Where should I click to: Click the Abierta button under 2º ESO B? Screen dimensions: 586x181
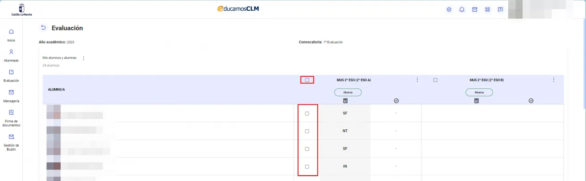(x=479, y=92)
